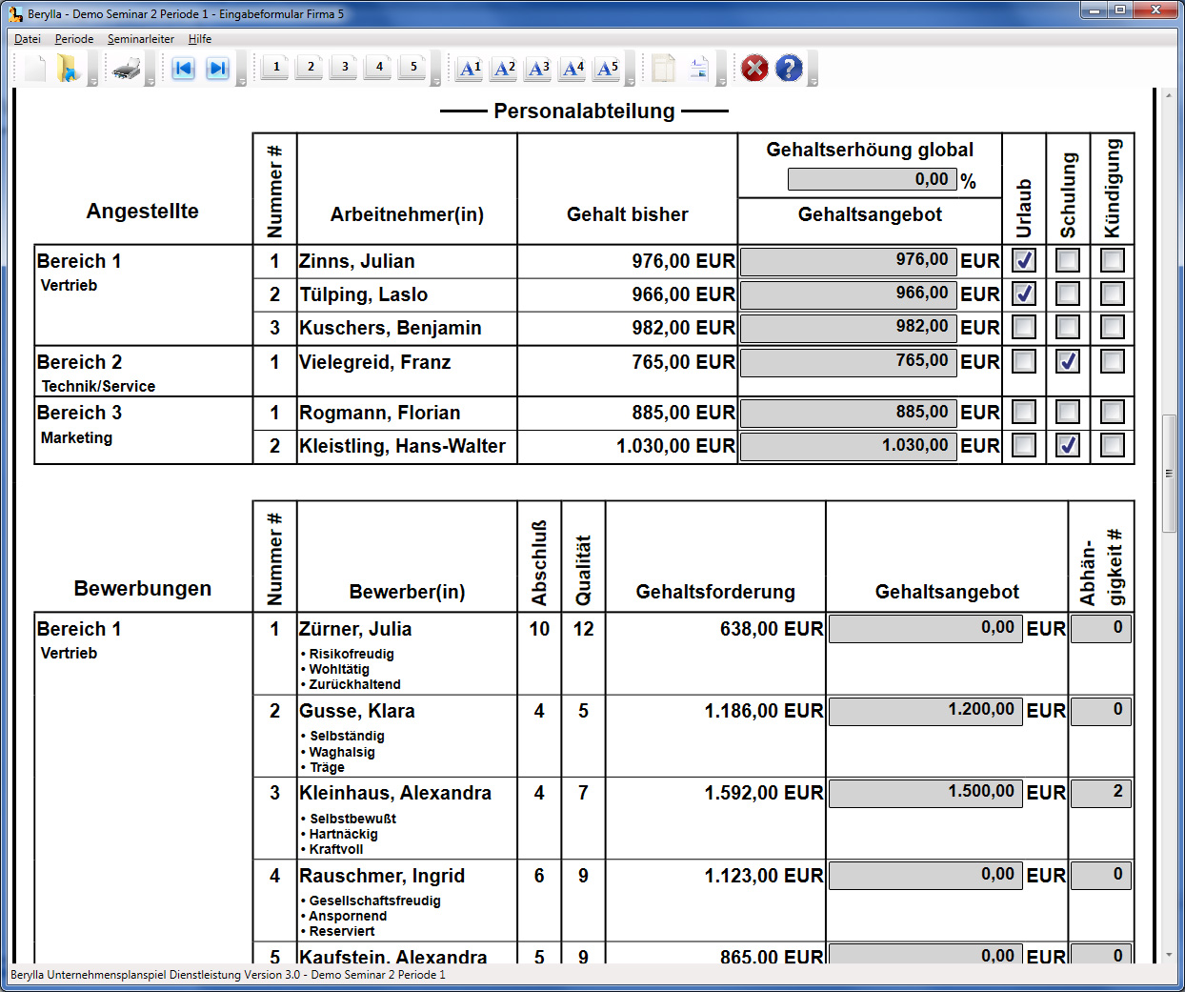Open help with blue question mark icon

(789, 69)
